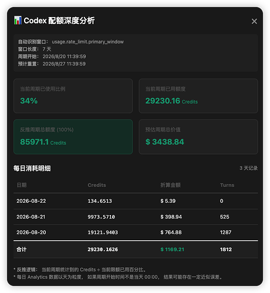Click the '34%' usage ratio value

[29, 101]
